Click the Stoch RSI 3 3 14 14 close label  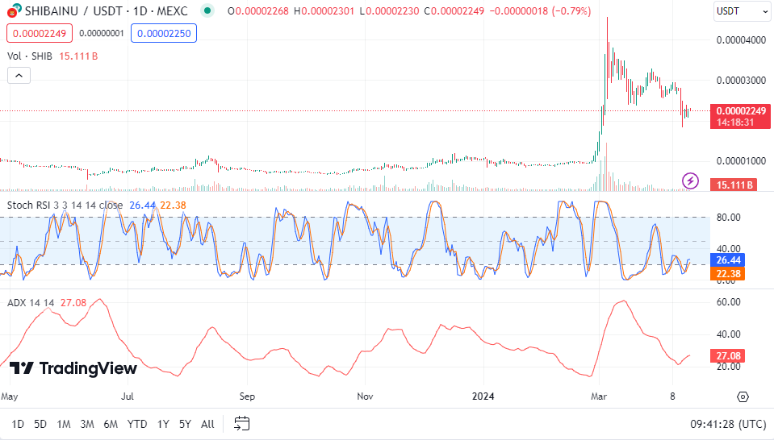pyautogui.click(x=65, y=205)
